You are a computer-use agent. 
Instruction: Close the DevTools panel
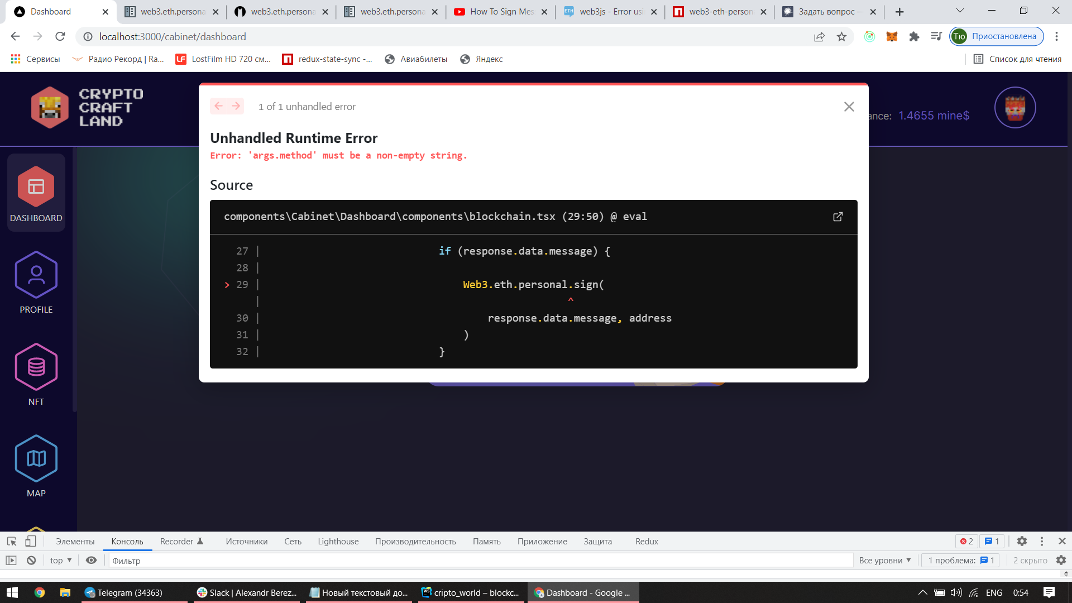coord(1062,541)
